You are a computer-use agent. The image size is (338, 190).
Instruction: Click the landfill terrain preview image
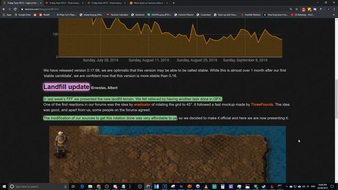click(167, 154)
